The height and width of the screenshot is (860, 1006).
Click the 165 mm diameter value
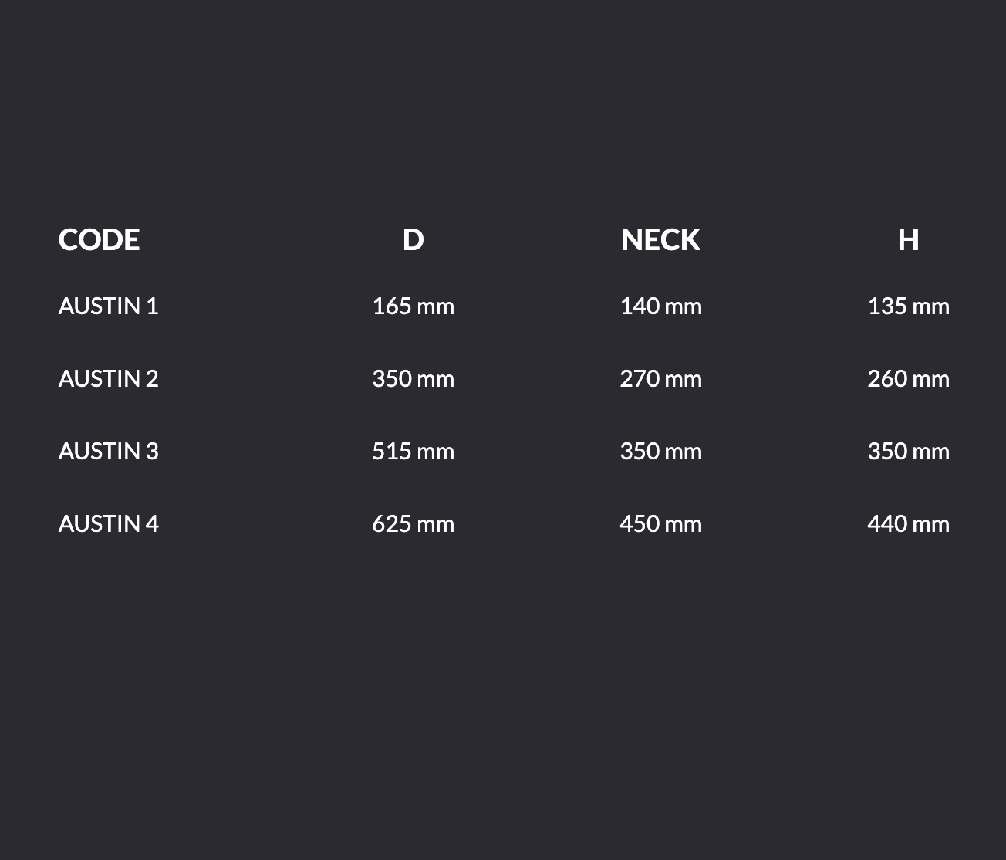pos(413,306)
